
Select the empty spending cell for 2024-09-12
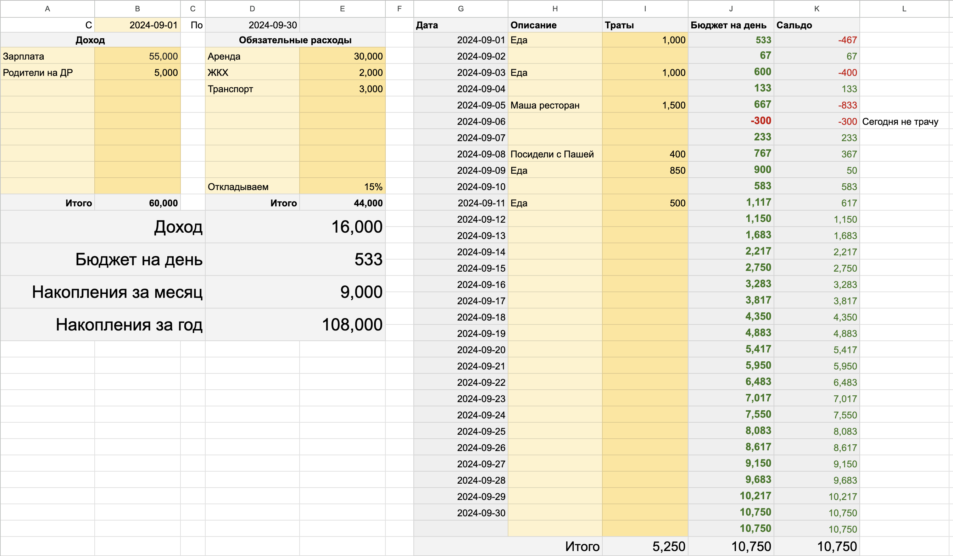(645, 219)
